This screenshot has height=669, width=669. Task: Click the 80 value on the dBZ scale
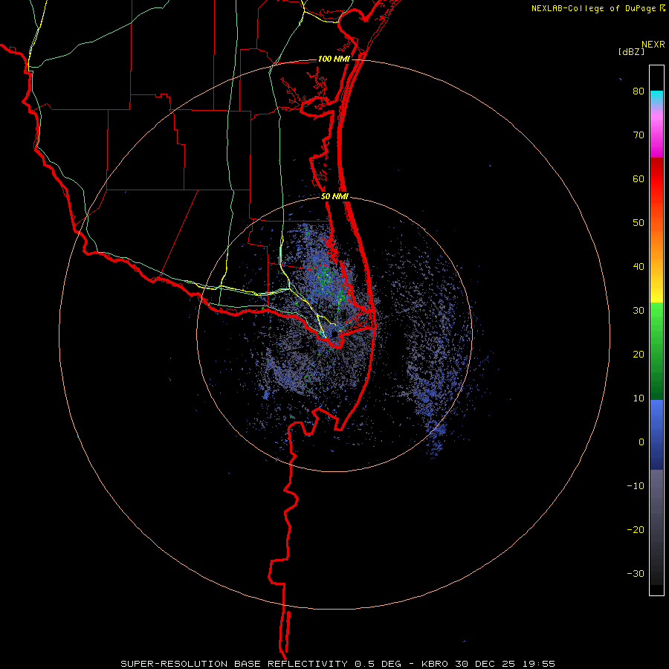pyautogui.click(x=639, y=91)
